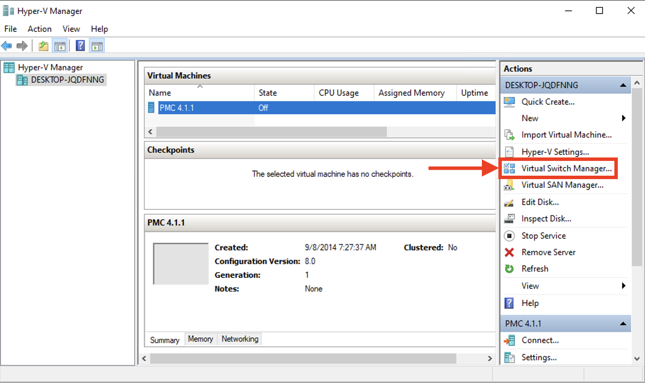
Task: Click Stop Service action
Action: [x=543, y=236]
